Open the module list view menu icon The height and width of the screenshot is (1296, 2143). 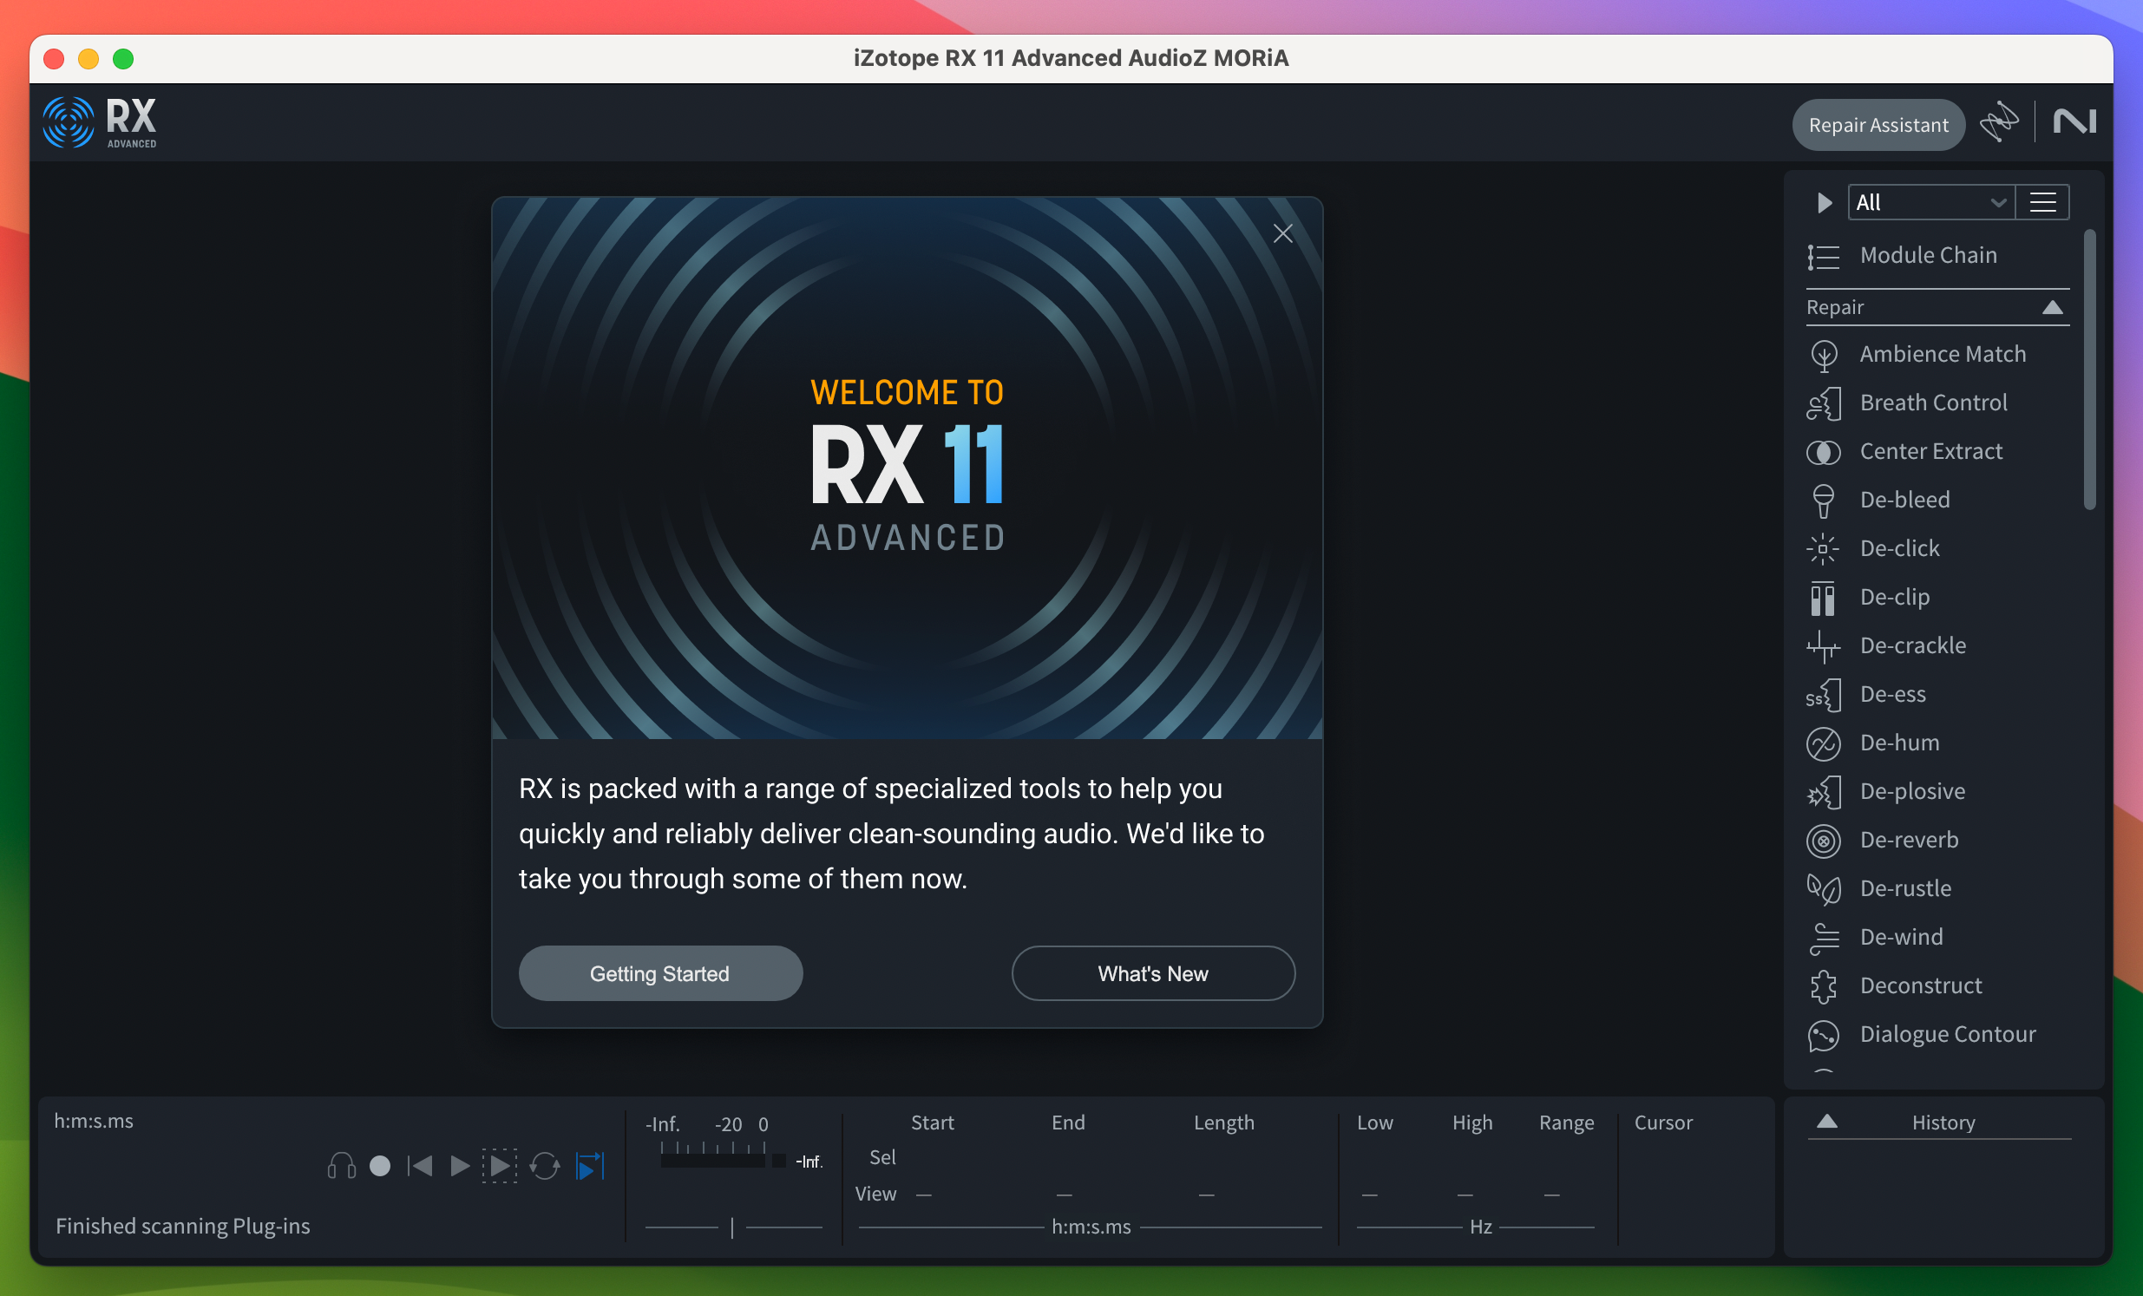[2042, 203]
